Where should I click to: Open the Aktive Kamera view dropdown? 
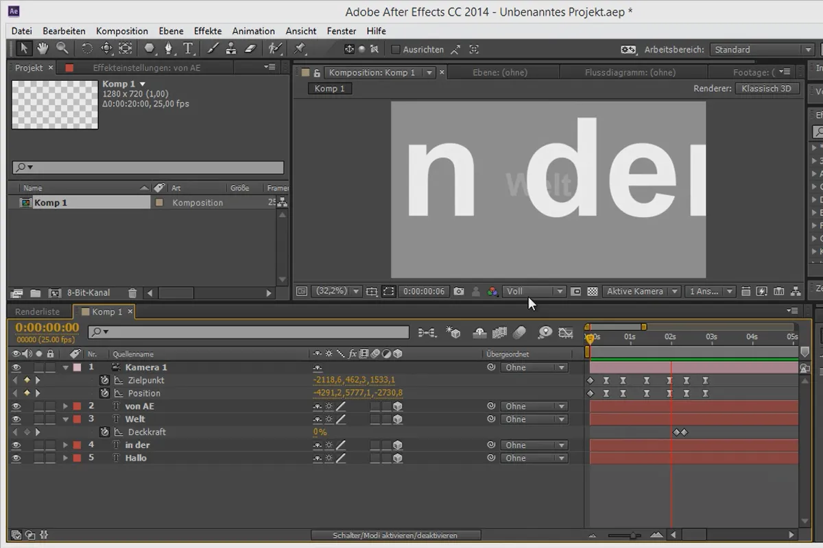[x=643, y=291]
